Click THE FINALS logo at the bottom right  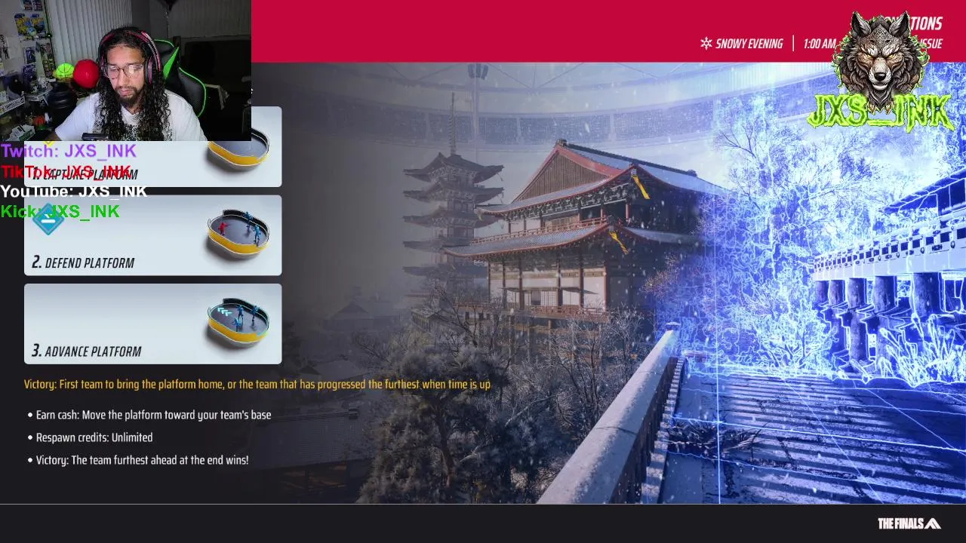[x=909, y=523]
